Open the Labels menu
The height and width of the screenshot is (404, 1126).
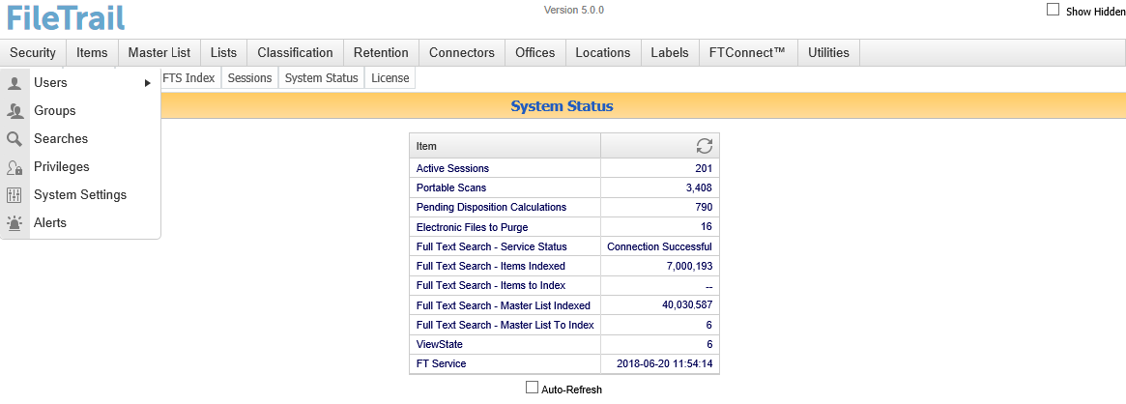pos(670,52)
